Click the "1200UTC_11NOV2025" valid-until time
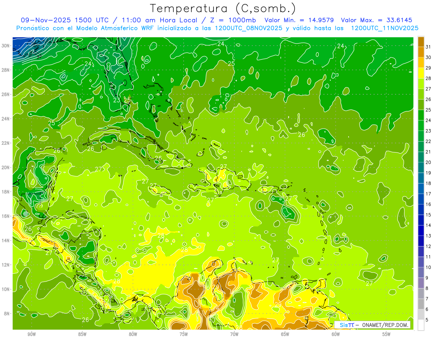 click(x=385, y=28)
